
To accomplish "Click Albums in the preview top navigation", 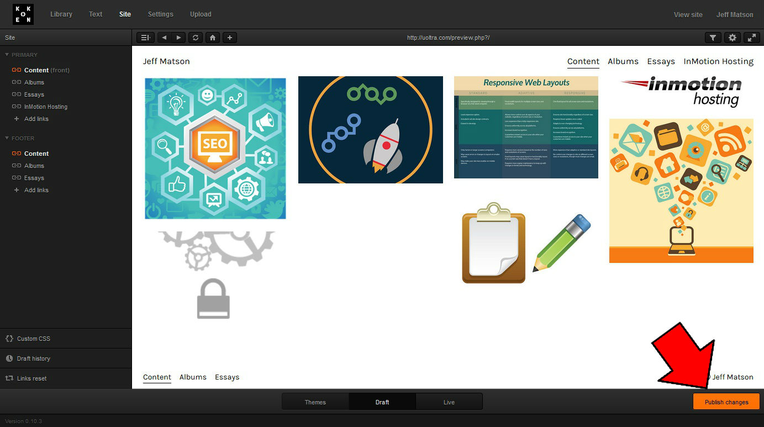I will [623, 61].
